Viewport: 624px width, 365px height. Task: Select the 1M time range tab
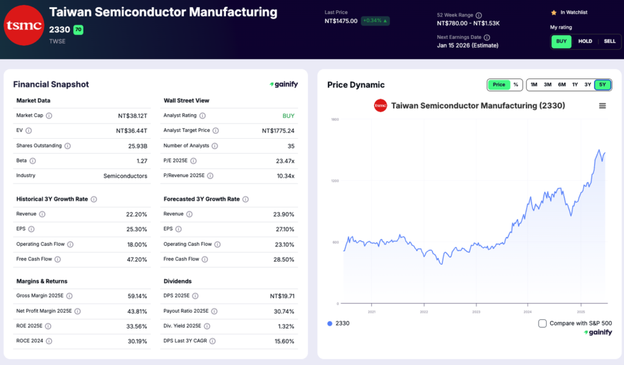(533, 85)
